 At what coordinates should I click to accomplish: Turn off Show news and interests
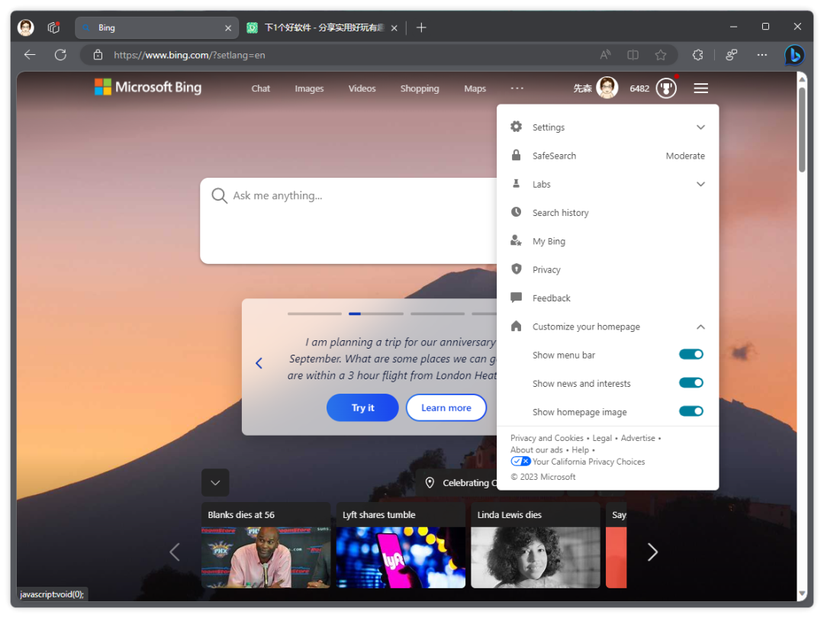pyautogui.click(x=690, y=382)
